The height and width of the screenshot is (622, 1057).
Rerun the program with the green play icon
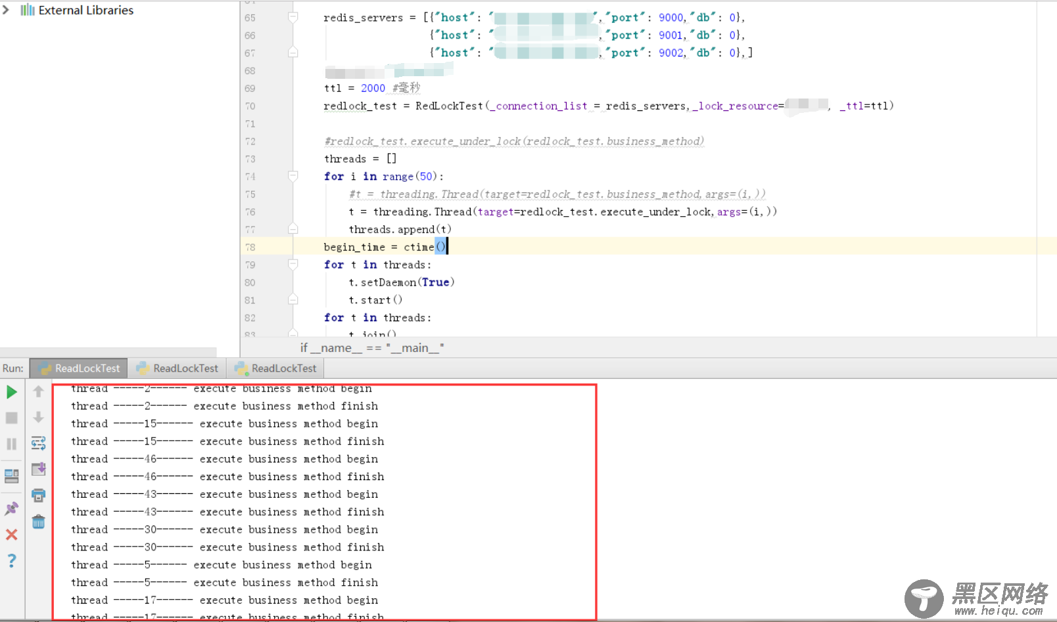tap(12, 392)
